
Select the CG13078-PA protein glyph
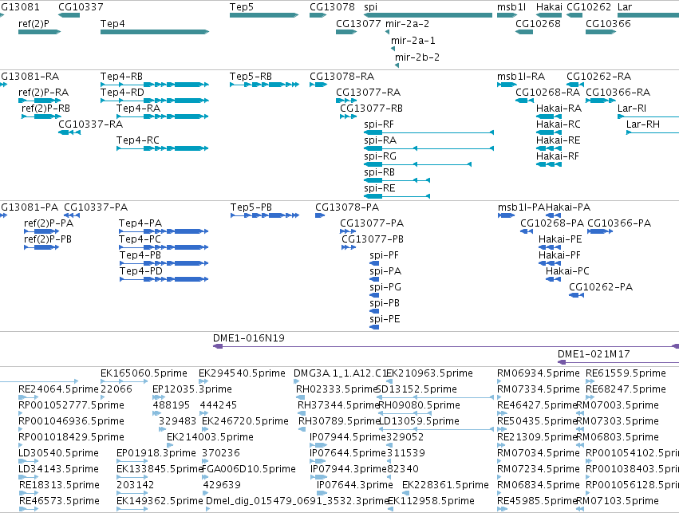point(320,215)
